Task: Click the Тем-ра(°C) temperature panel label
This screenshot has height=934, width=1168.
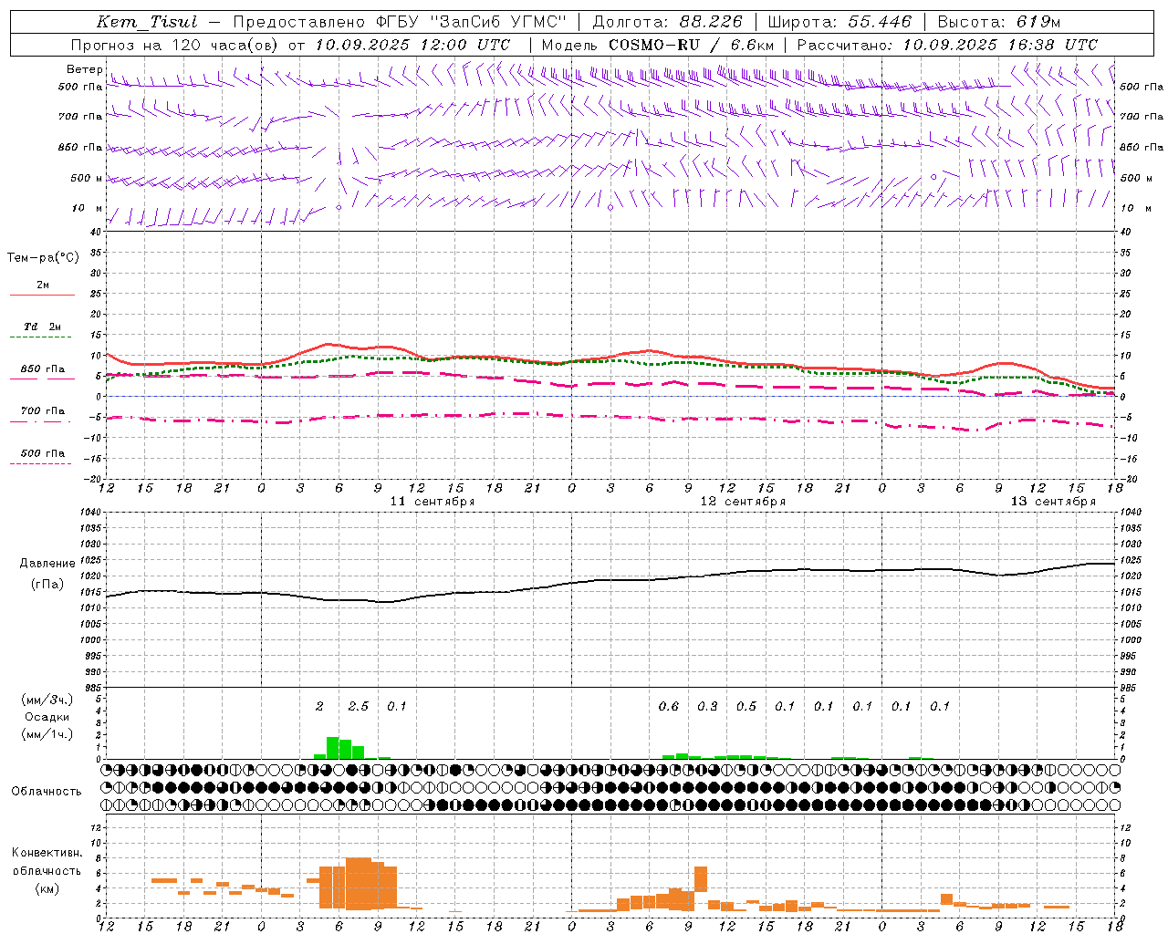Action: click(43, 258)
